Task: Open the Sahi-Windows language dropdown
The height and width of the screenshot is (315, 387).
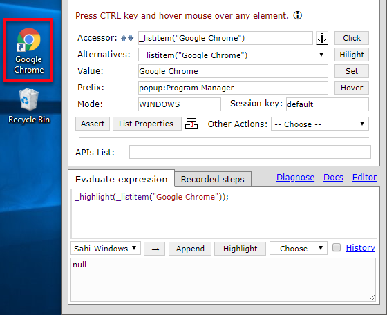Action: [106, 248]
